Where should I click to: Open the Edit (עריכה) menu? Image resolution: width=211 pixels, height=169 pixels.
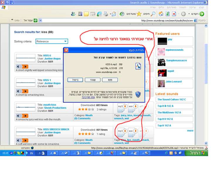pos(193,7)
